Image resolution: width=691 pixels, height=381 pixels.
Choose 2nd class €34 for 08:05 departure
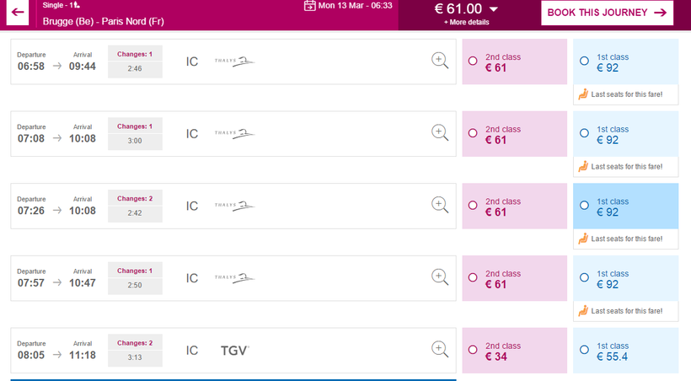[x=473, y=350]
